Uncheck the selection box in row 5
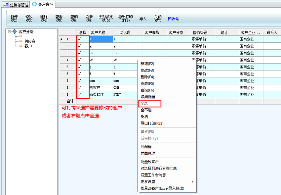 79,67
